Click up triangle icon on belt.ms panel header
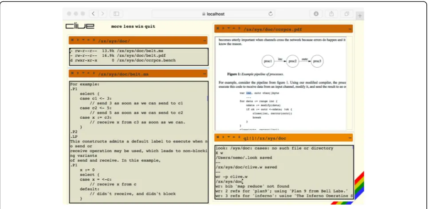 pyautogui.click(x=88, y=73)
